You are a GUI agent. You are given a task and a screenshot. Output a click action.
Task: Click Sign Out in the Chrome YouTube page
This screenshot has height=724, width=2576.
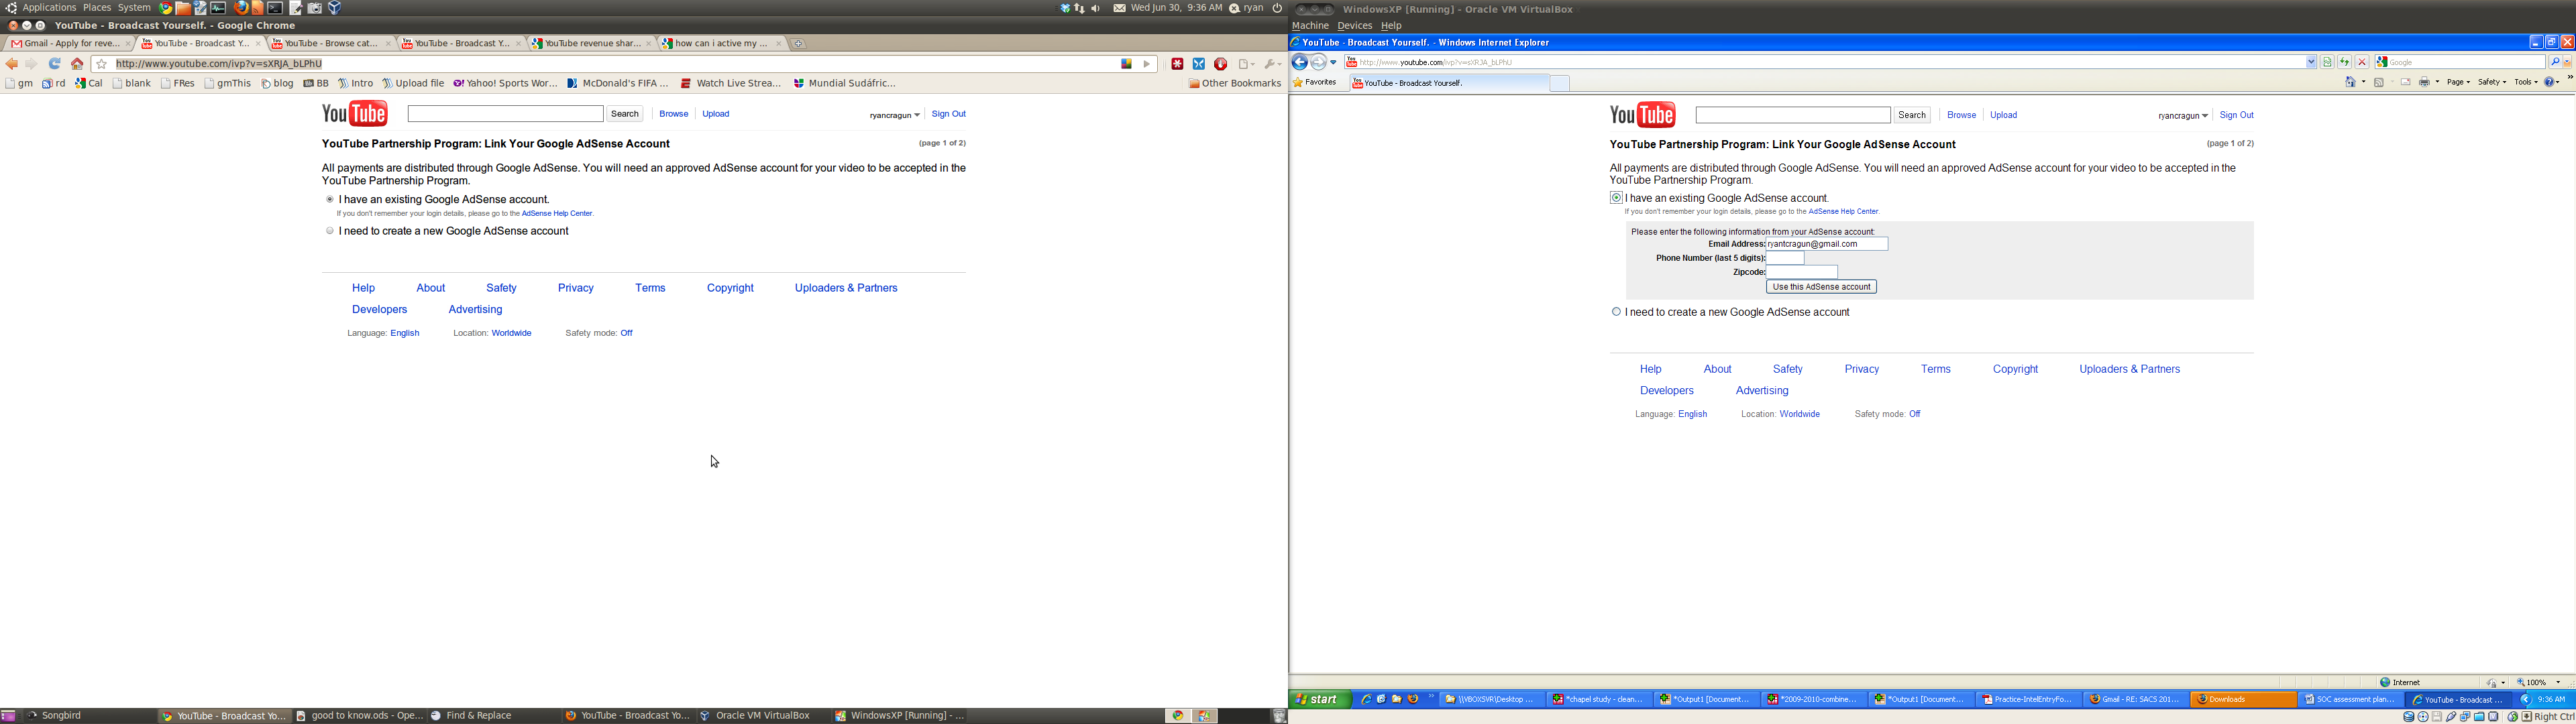pos(948,114)
